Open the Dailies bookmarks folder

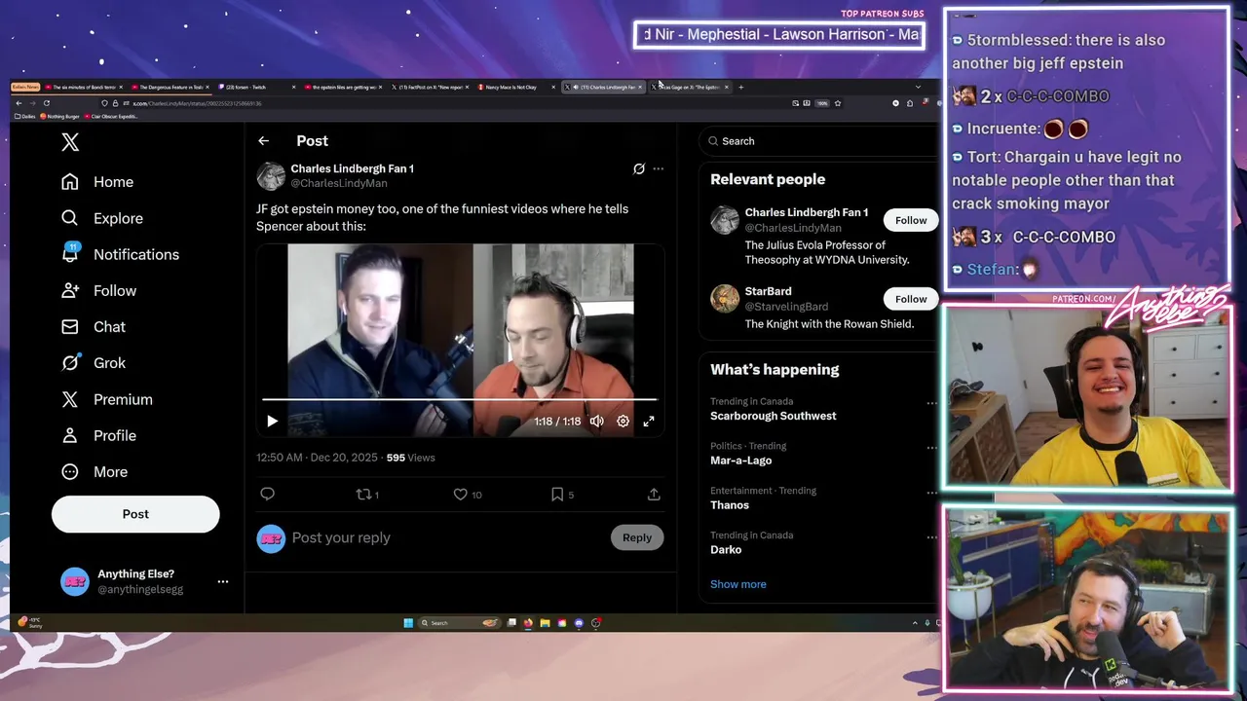25,117
